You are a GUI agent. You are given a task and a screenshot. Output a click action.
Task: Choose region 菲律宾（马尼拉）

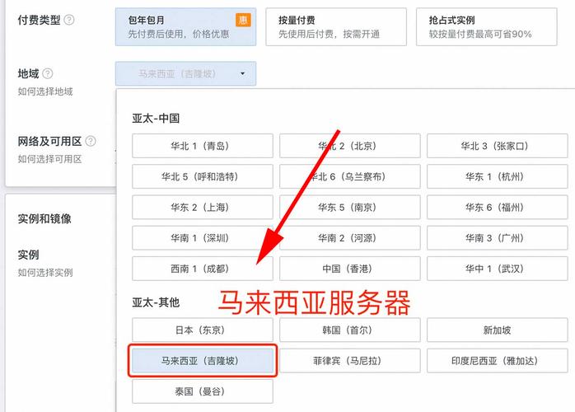click(350, 361)
